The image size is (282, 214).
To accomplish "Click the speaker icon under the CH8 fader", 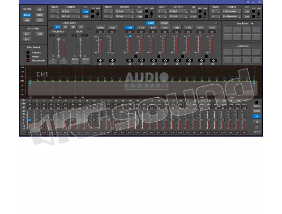I will point(214,61).
